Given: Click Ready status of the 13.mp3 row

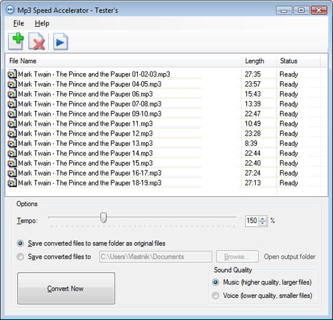Looking at the screenshot, I should [288, 144].
